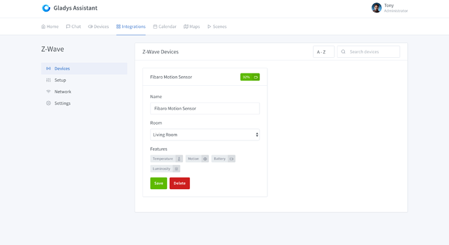Image resolution: width=449 pixels, height=245 pixels.
Task: Open Settings in the Z-Wave sidebar
Action: click(84, 103)
